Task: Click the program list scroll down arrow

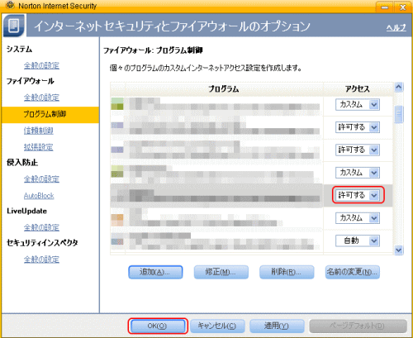Action: pos(399,250)
